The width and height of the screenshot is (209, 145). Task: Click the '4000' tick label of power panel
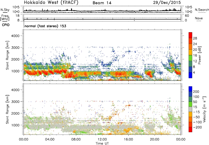[15, 36]
